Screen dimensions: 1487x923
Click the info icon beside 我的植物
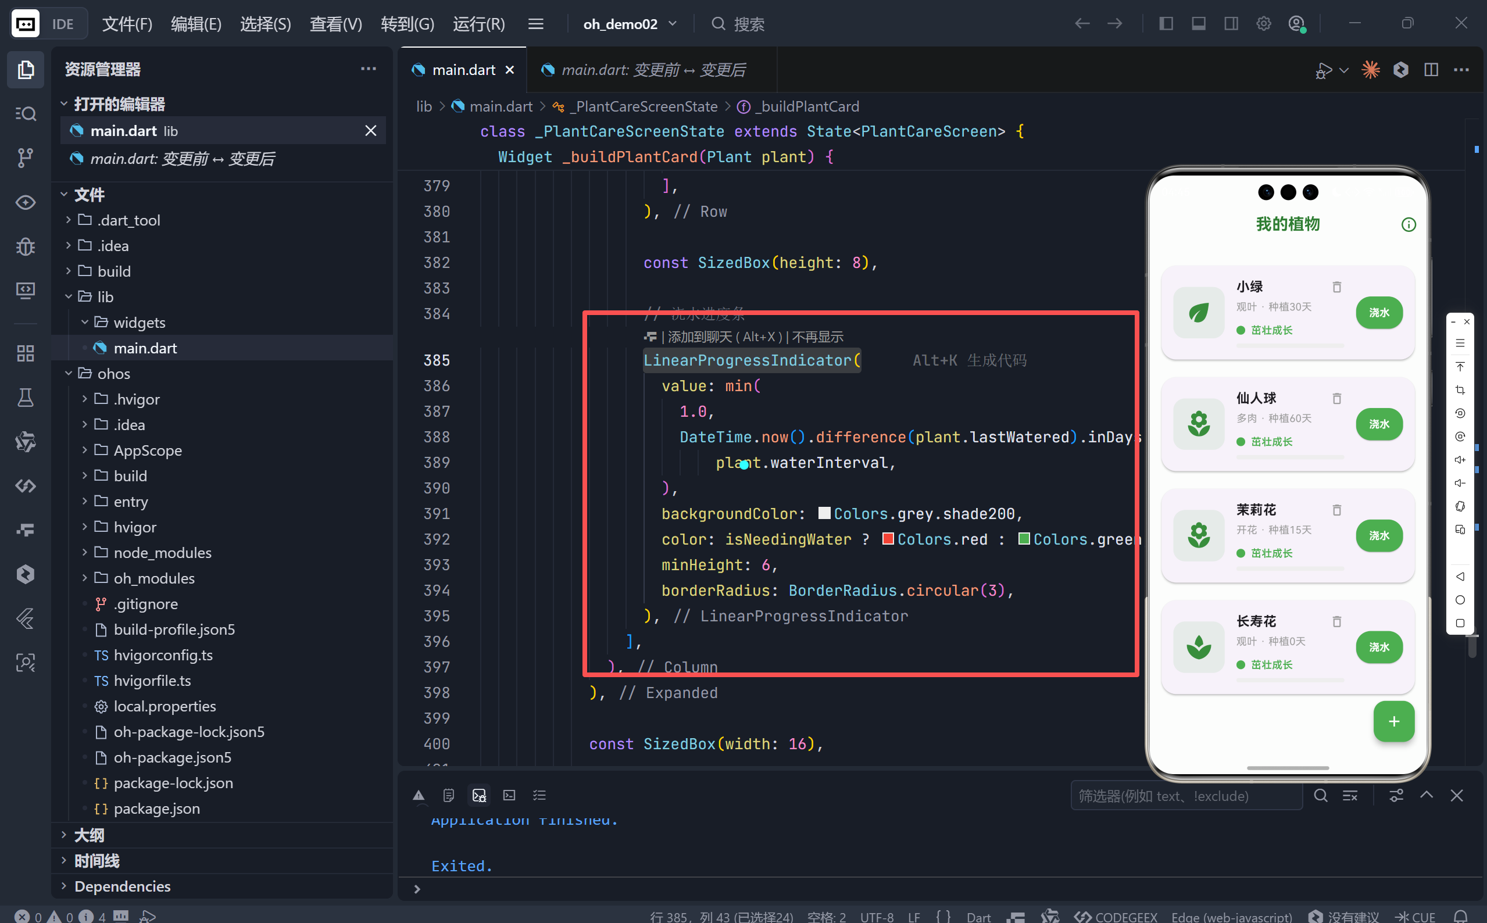1409,224
